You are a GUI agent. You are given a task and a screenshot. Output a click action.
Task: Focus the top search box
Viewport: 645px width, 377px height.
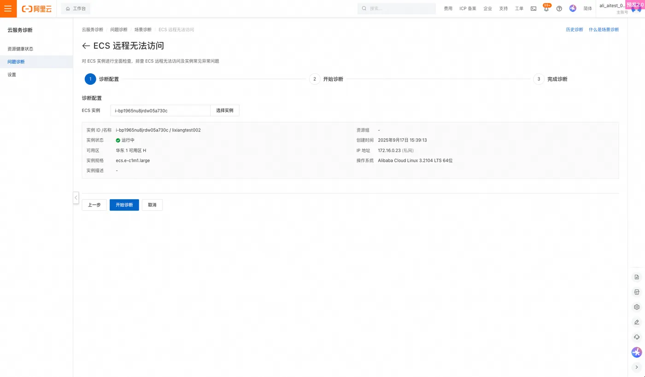click(397, 9)
